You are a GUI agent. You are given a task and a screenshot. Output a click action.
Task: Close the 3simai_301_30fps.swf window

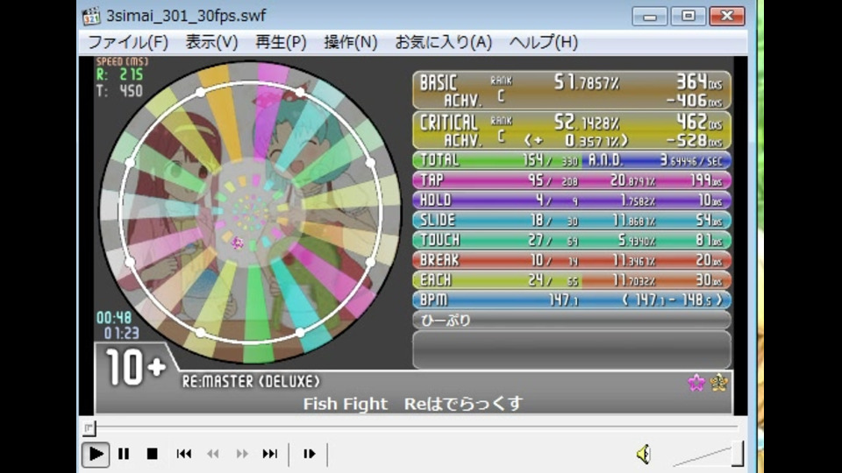[x=727, y=16]
